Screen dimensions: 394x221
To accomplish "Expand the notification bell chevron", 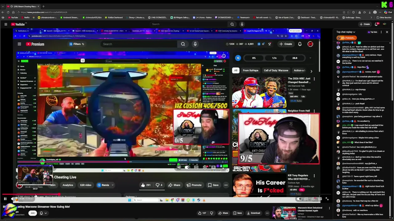I will click(x=46, y=213).
